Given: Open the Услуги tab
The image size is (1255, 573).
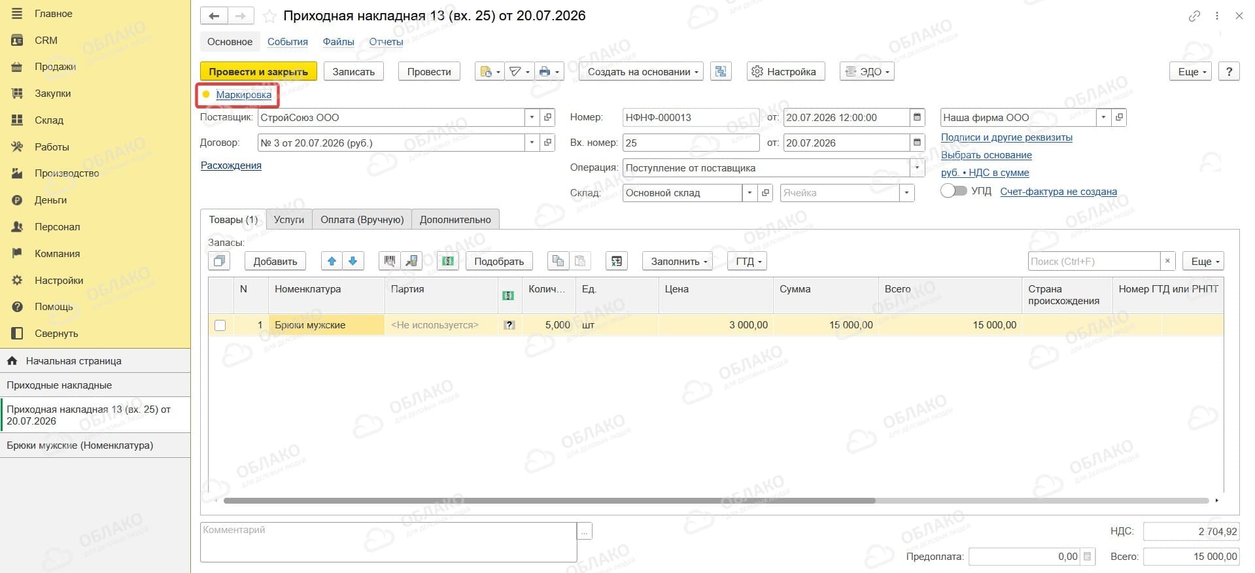Looking at the screenshot, I should click(x=289, y=220).
